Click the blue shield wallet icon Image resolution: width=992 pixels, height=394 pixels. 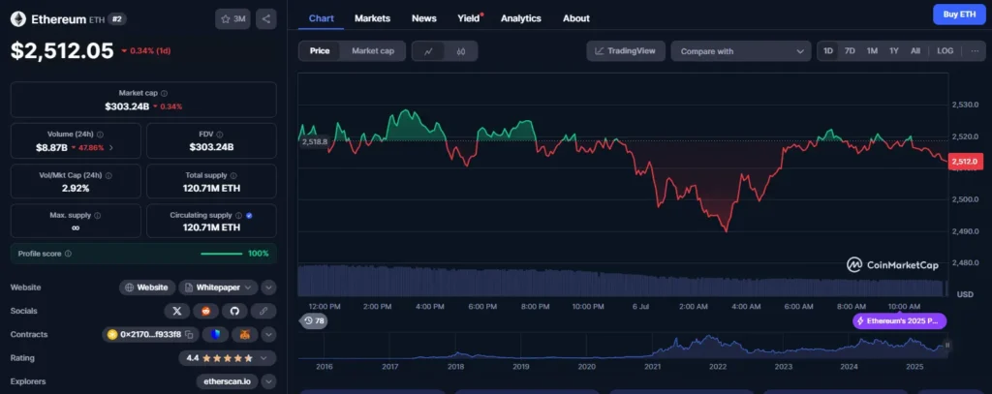[x=216, y=334]
